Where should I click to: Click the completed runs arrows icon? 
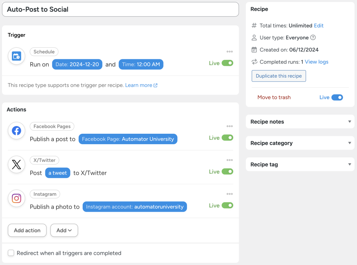click(254, 62)
